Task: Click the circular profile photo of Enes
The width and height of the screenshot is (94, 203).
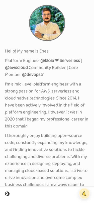Action: [x=47, y=23]
